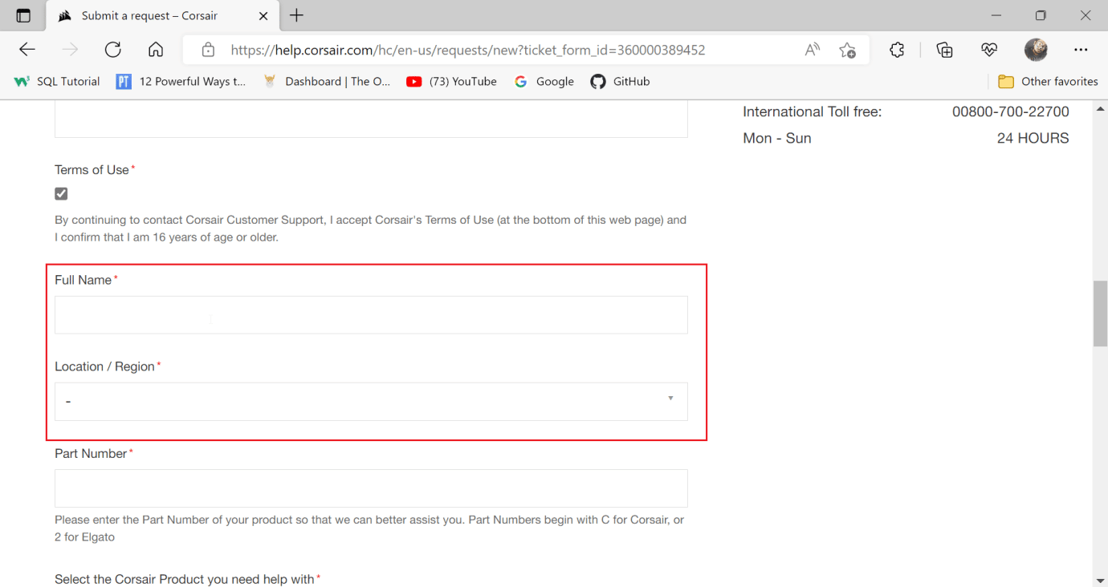Image resolution: width=1108 pixels, height=587 pixels.
Task: Open the Other favorites folder
Action: tap(1048, 81)
